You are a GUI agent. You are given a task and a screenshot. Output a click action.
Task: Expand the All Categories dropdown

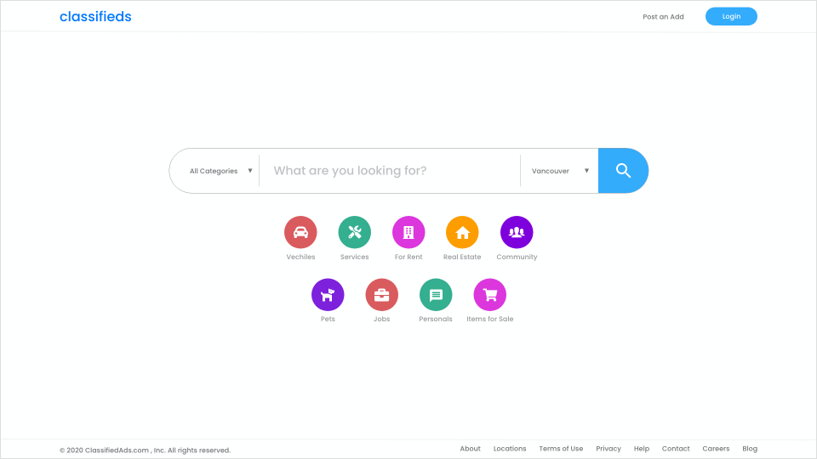coord(221,171)
